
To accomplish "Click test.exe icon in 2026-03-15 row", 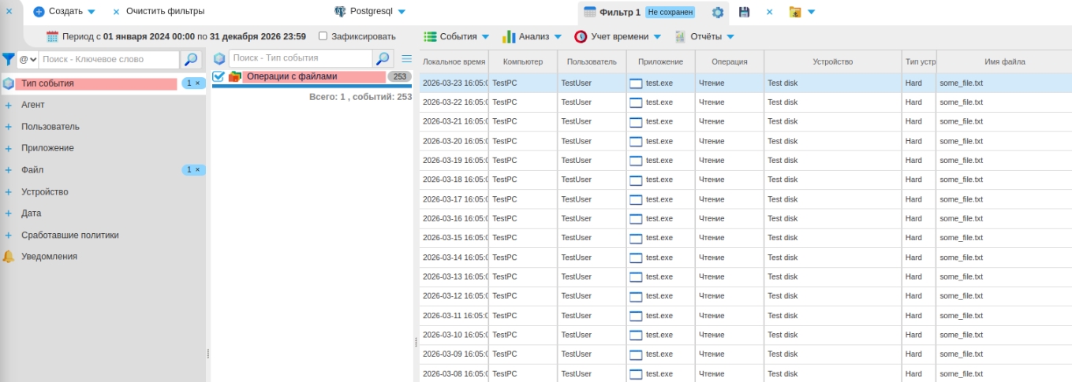I will (x=636, y=238).
